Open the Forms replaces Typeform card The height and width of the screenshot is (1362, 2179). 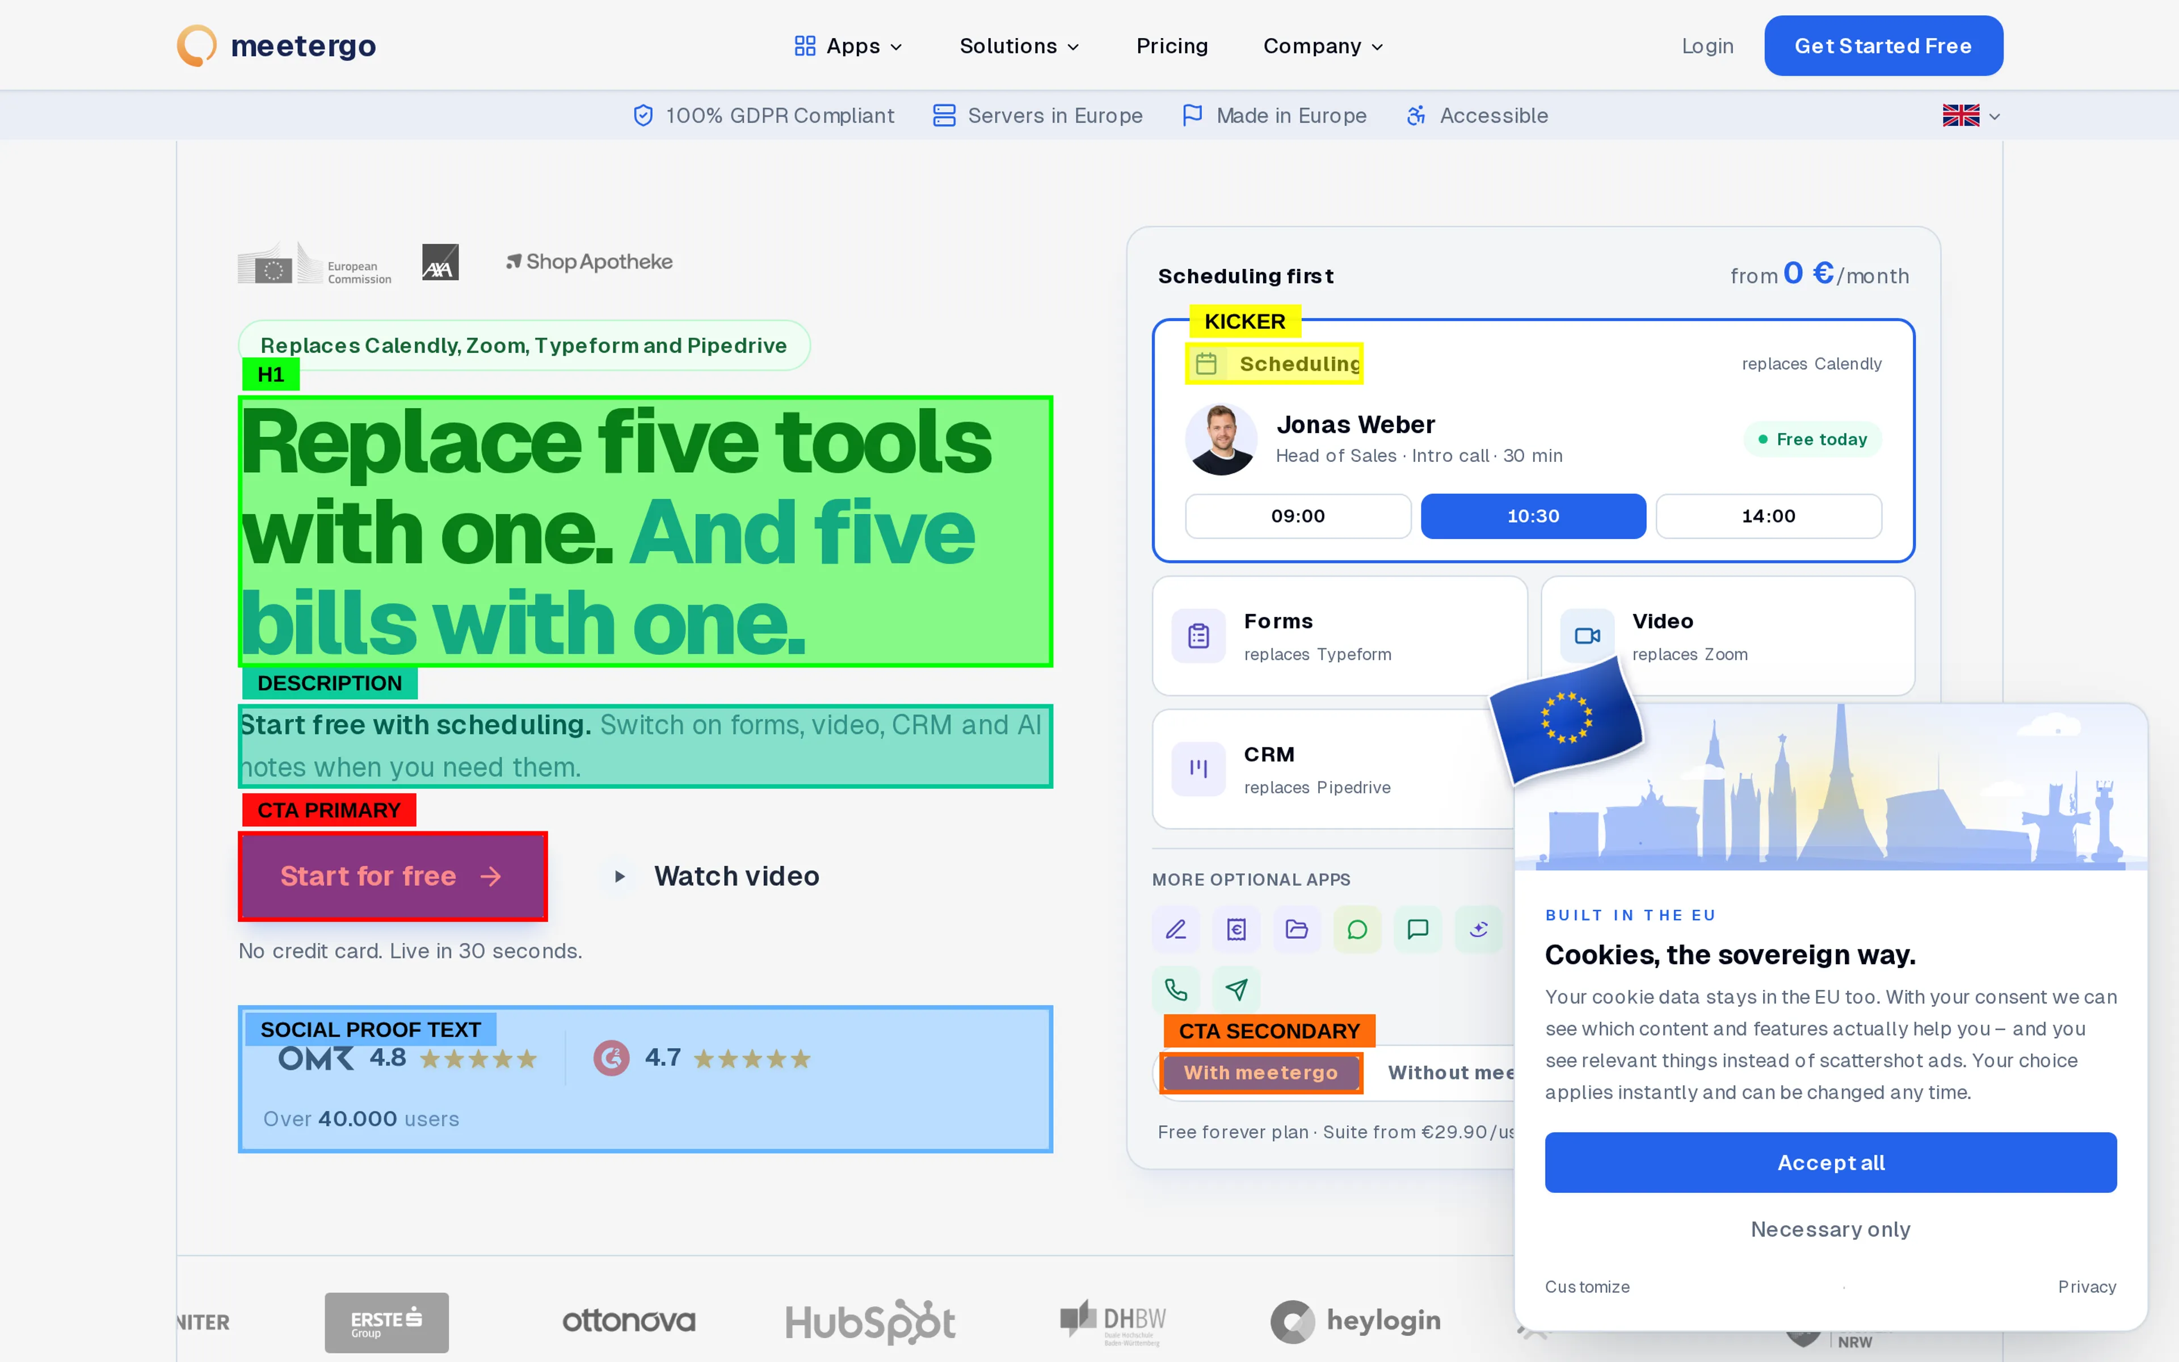coord(1340,636)
